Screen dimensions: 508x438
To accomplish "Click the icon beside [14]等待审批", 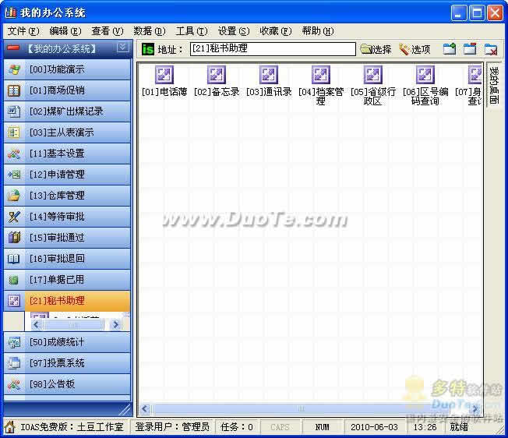I will pyautogui.click(x=14, y=217).
